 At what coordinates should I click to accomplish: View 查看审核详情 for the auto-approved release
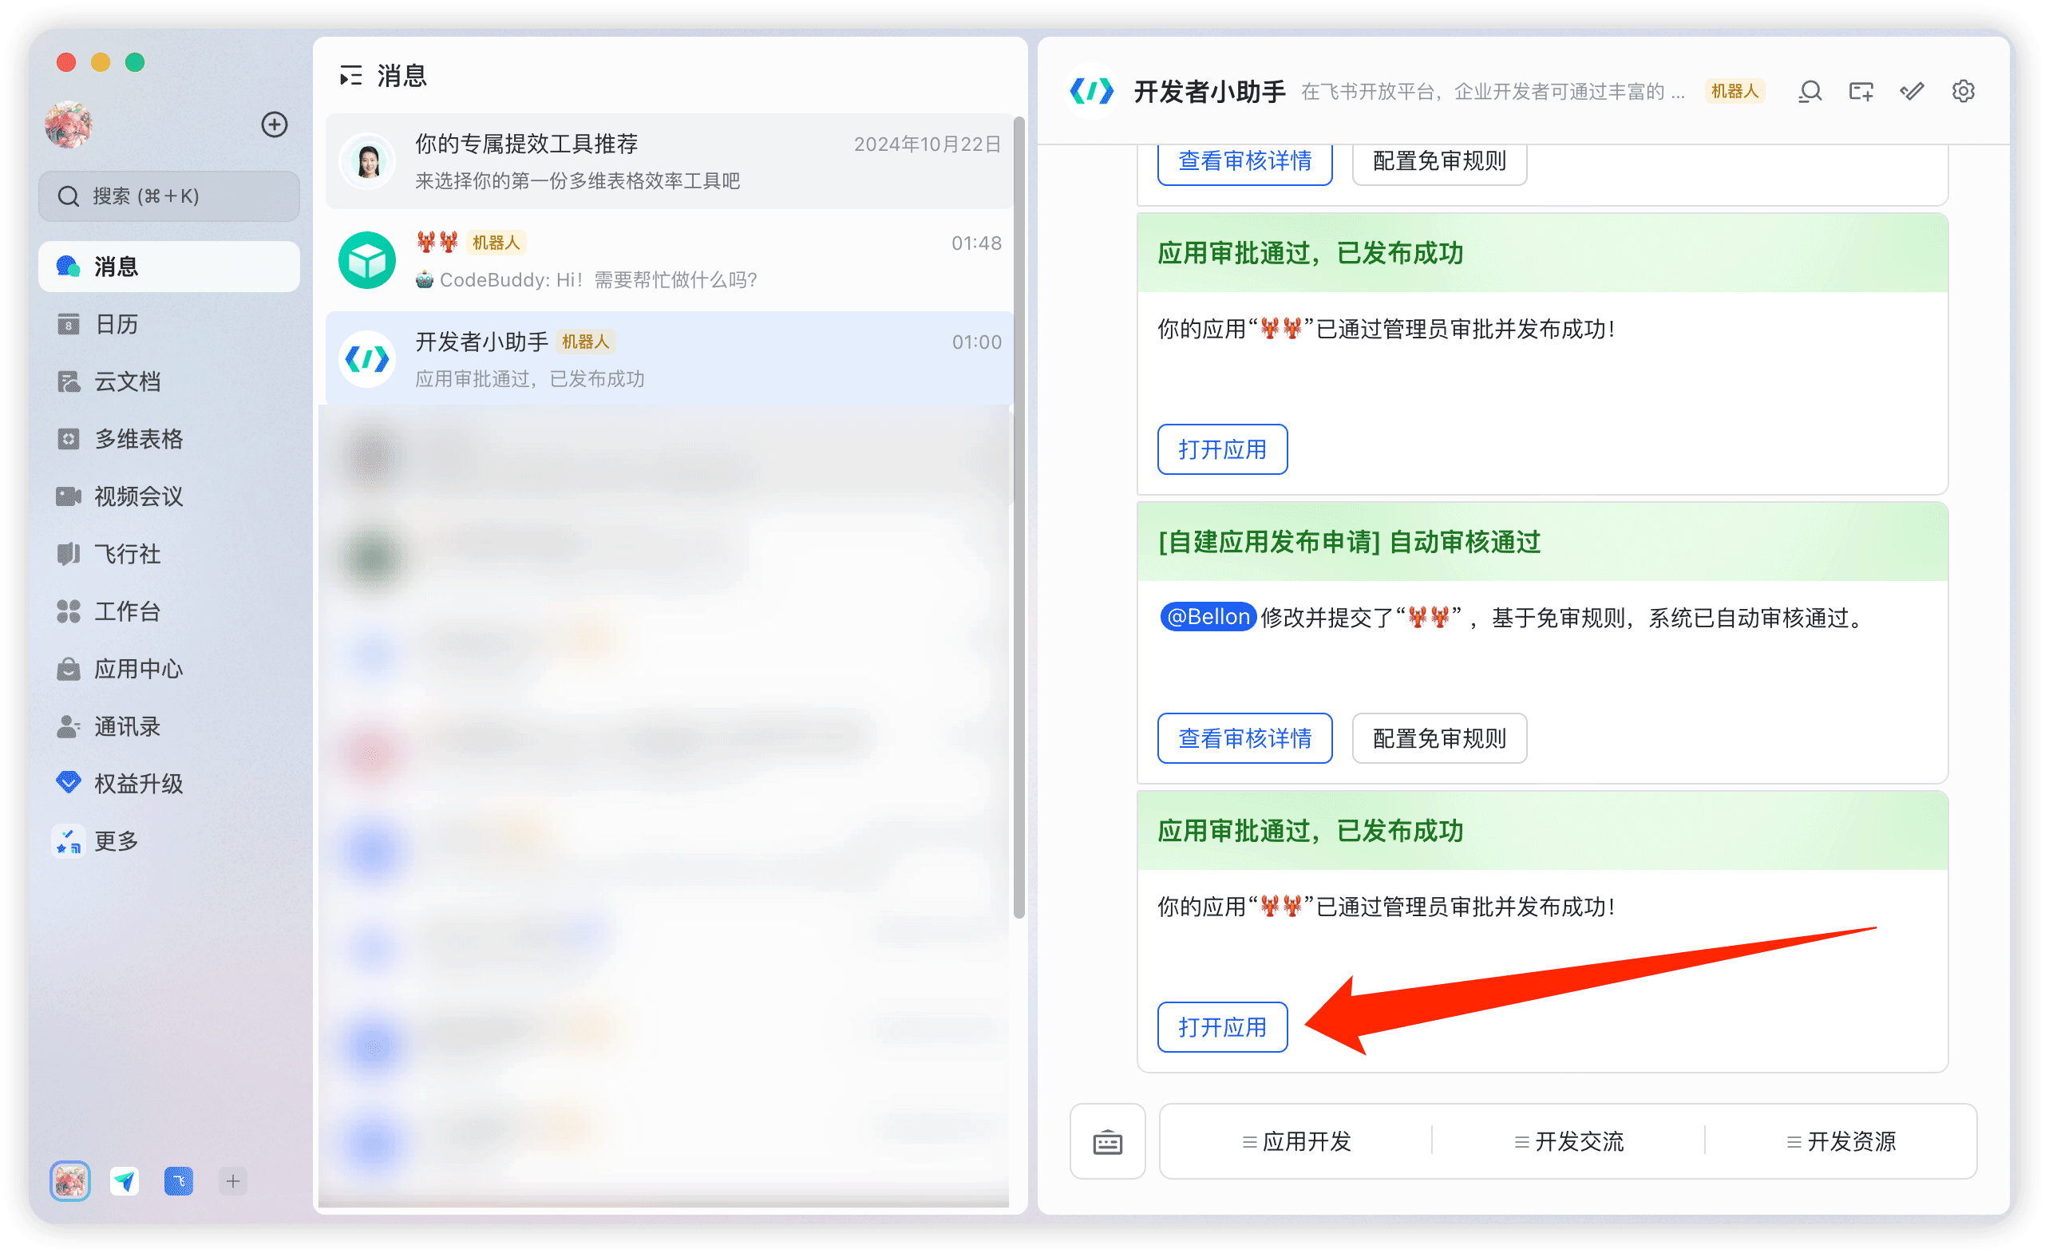tap(1244, 737)
